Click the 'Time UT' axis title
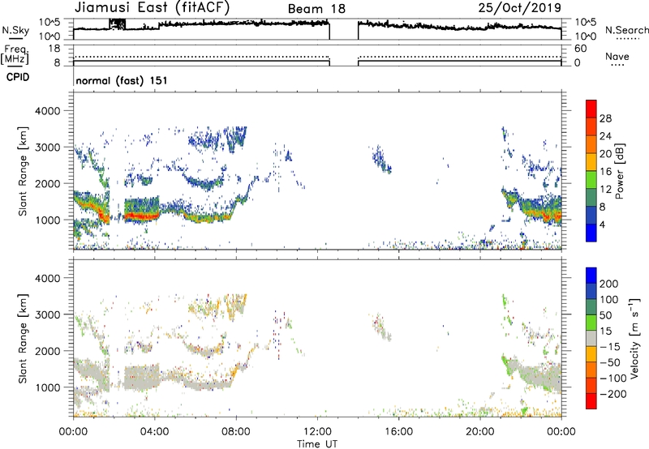649x449 pixels. point(317,444)
